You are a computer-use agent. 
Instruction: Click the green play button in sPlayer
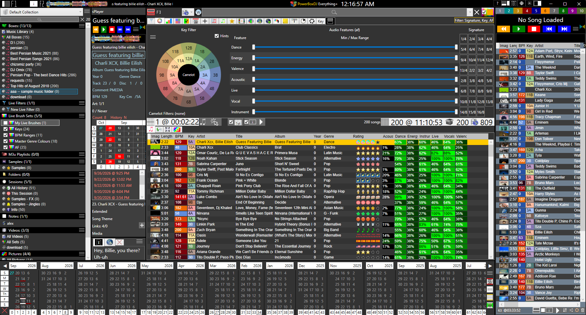pos(104,29)
